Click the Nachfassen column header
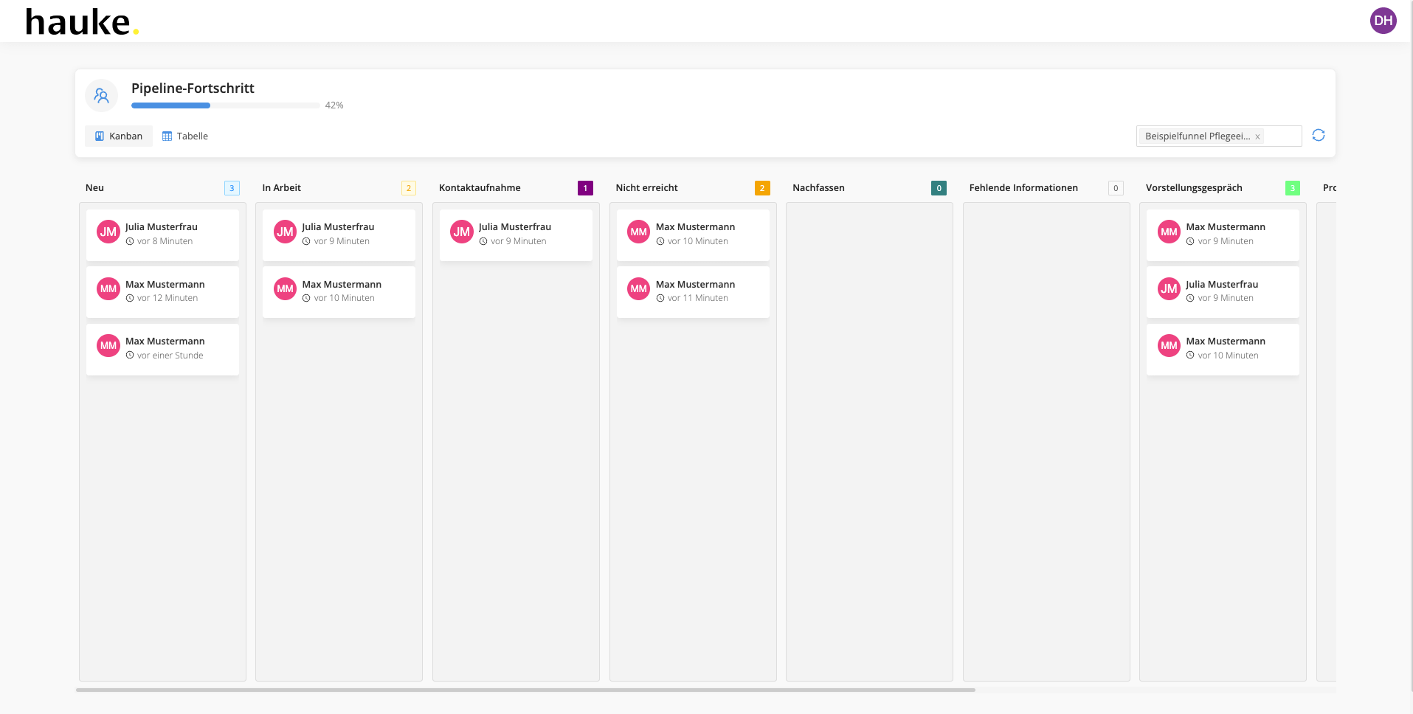The width and height of the screenshot is (1413, 714). (818, 188)
